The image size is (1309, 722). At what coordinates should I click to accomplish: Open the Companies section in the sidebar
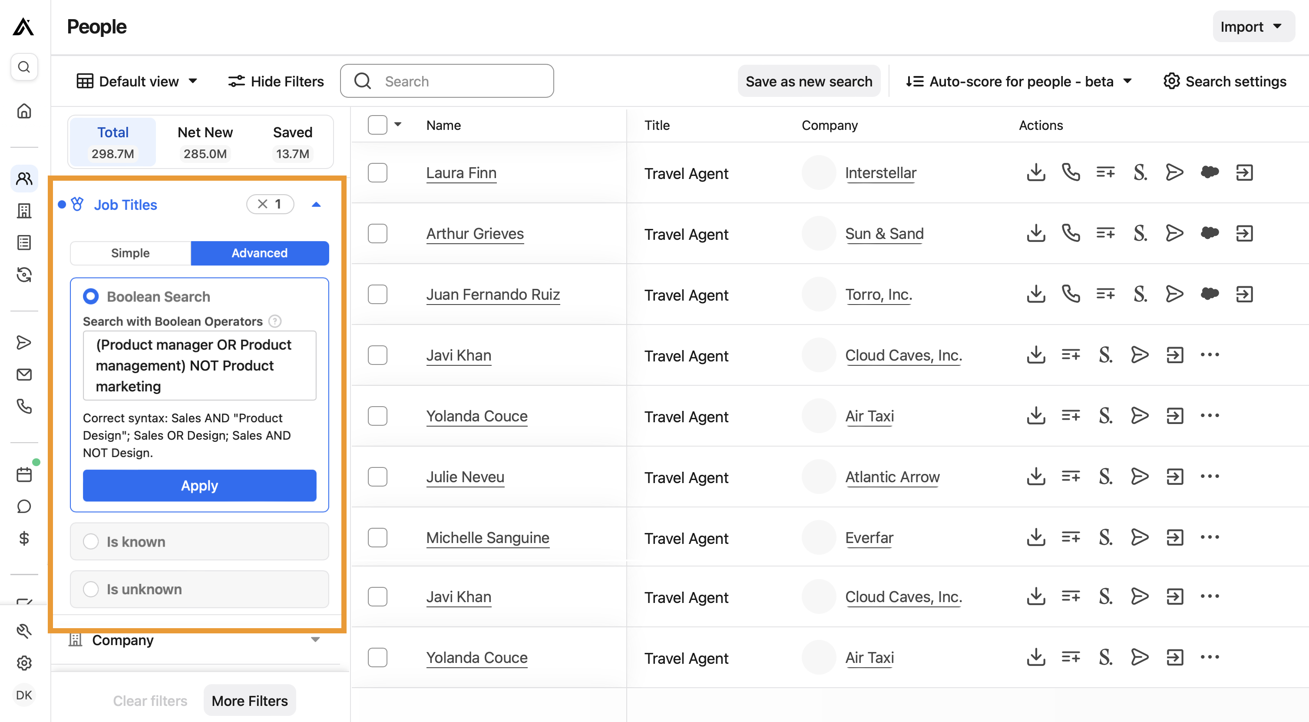tap(24, 211)
